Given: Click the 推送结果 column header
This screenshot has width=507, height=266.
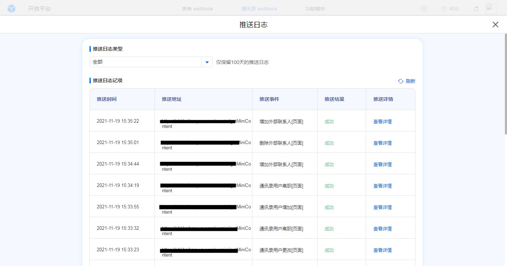Looking at the screenshot, I should pyautogui.click(x=334, y=99).
